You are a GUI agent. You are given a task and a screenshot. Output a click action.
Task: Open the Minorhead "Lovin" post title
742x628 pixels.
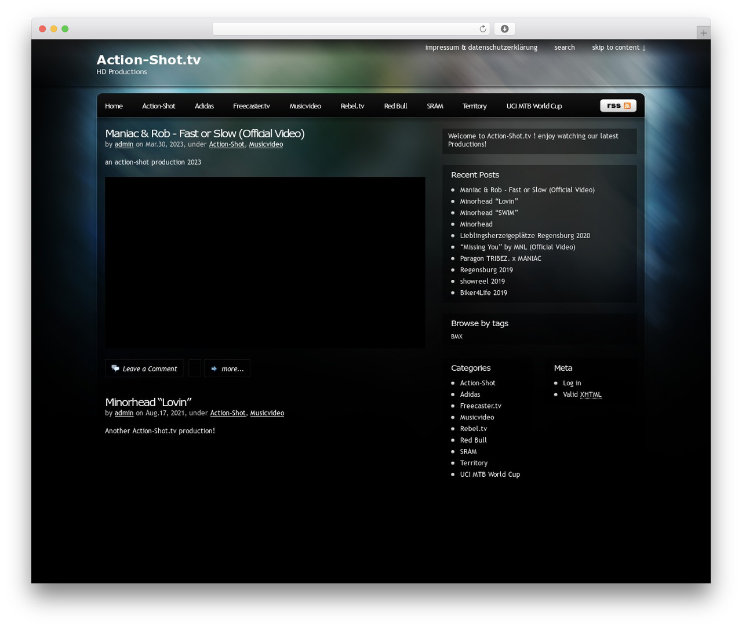pos(148,402)
